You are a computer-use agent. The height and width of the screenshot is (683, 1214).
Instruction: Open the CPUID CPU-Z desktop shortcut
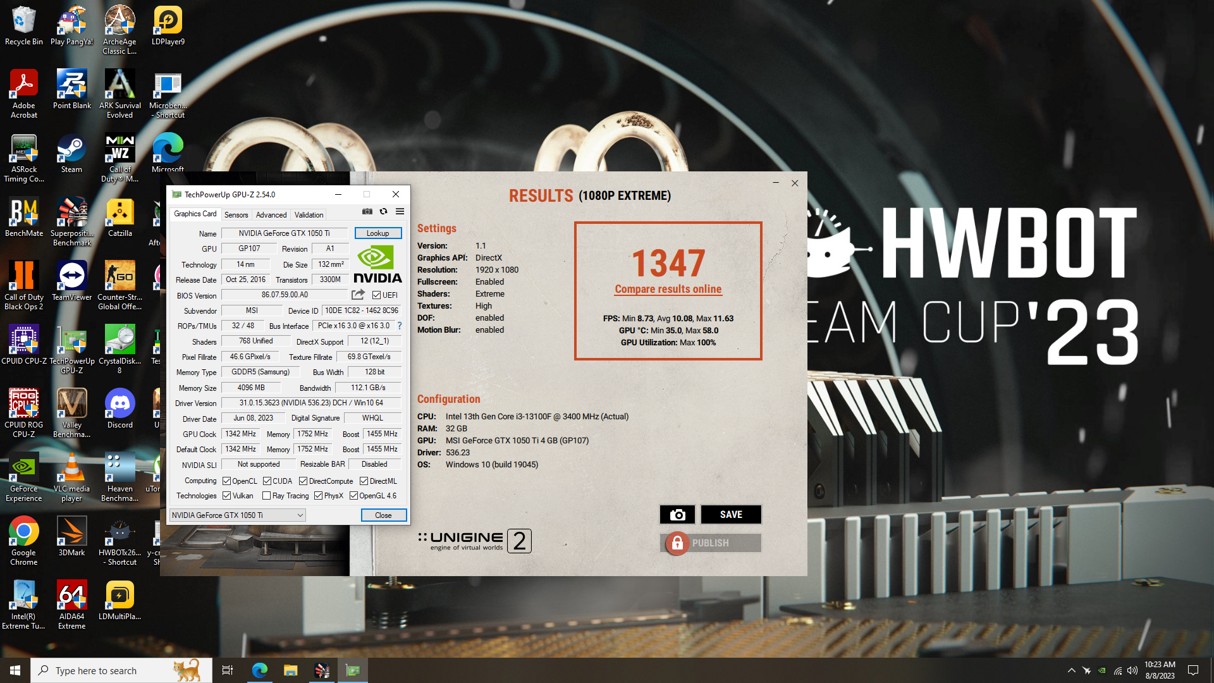[x=24, y=345]
